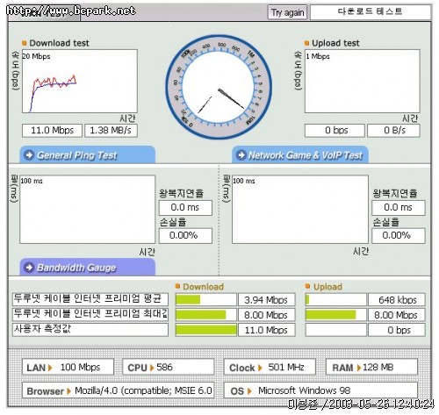The height and width of the screenshot is (415, 439).
Task: Click the Try again button
Action: tap(287, 12)
